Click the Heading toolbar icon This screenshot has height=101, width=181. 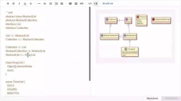click(x=8, y=4)
